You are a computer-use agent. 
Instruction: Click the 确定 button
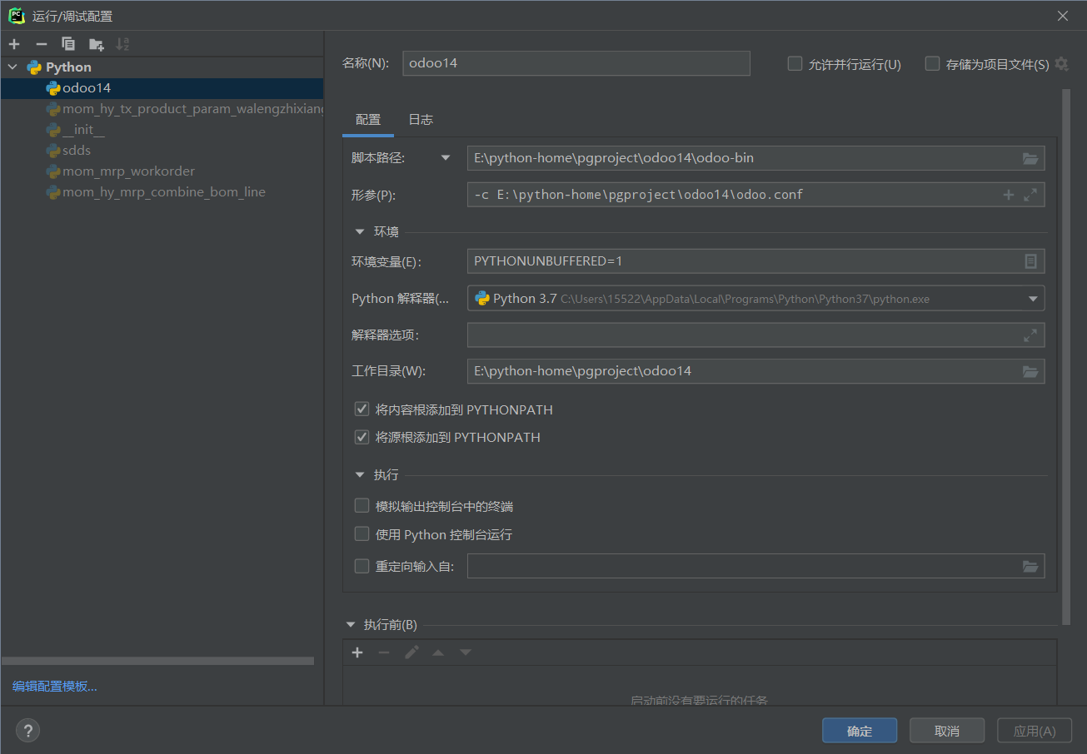coord(860,731)
